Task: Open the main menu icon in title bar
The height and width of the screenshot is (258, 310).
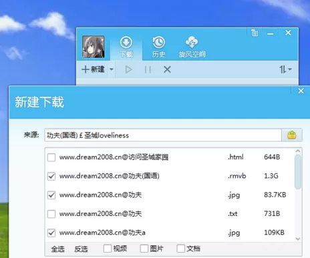Action: point(255,33)
